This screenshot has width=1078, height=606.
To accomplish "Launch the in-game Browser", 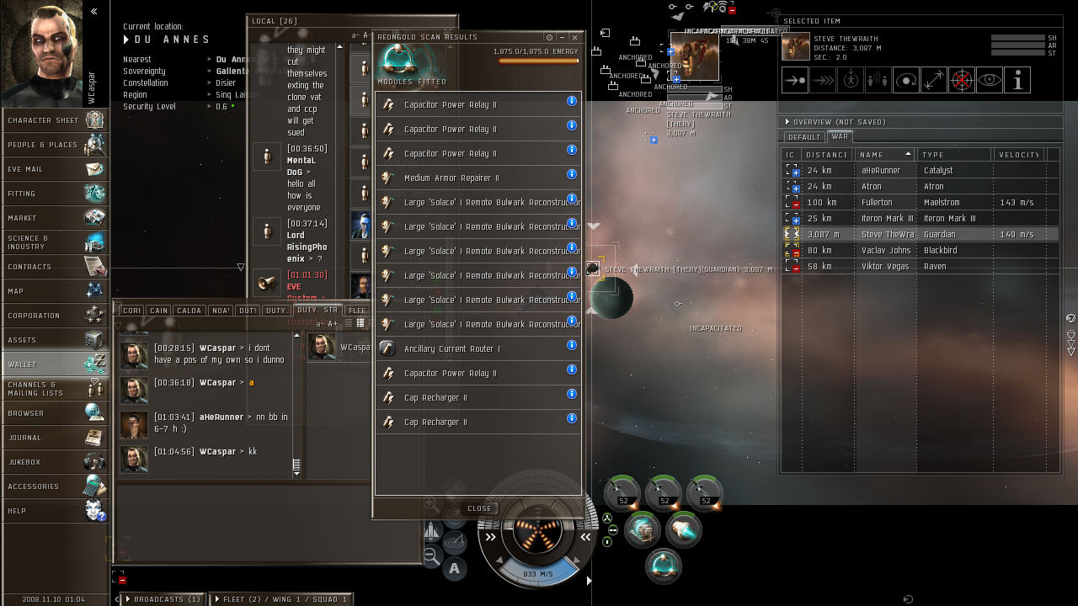I will click(56, 413).
